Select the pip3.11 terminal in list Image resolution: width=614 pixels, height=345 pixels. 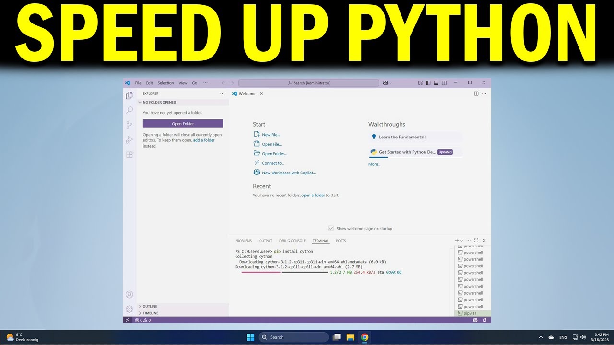tap(472, 313)
